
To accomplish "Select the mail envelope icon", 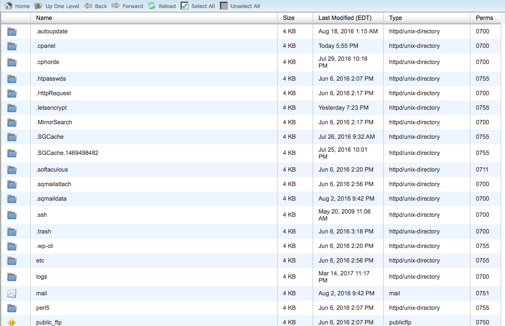I will [12, 294].
